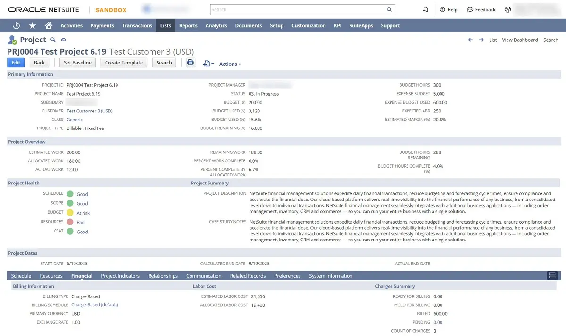Switch to the Schedule subtab
Image resolution: width=566 pixels, height=336 pixels.
[x=21, y=276]
